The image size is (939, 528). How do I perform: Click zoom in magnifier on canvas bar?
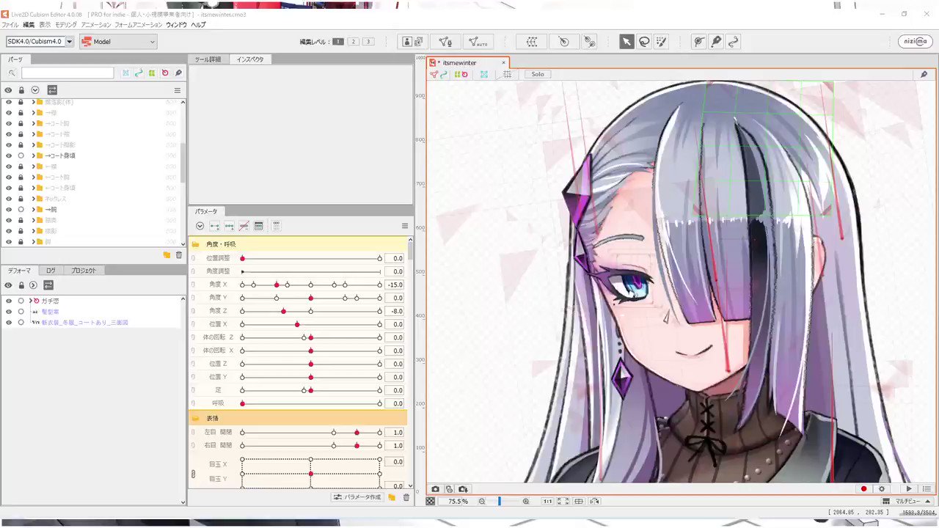click(x=526, y=501)
